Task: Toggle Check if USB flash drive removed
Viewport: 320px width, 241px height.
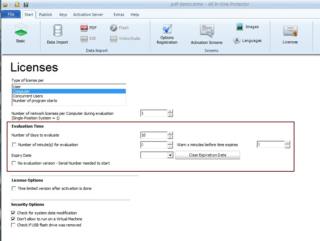Action: coord(13,225)
